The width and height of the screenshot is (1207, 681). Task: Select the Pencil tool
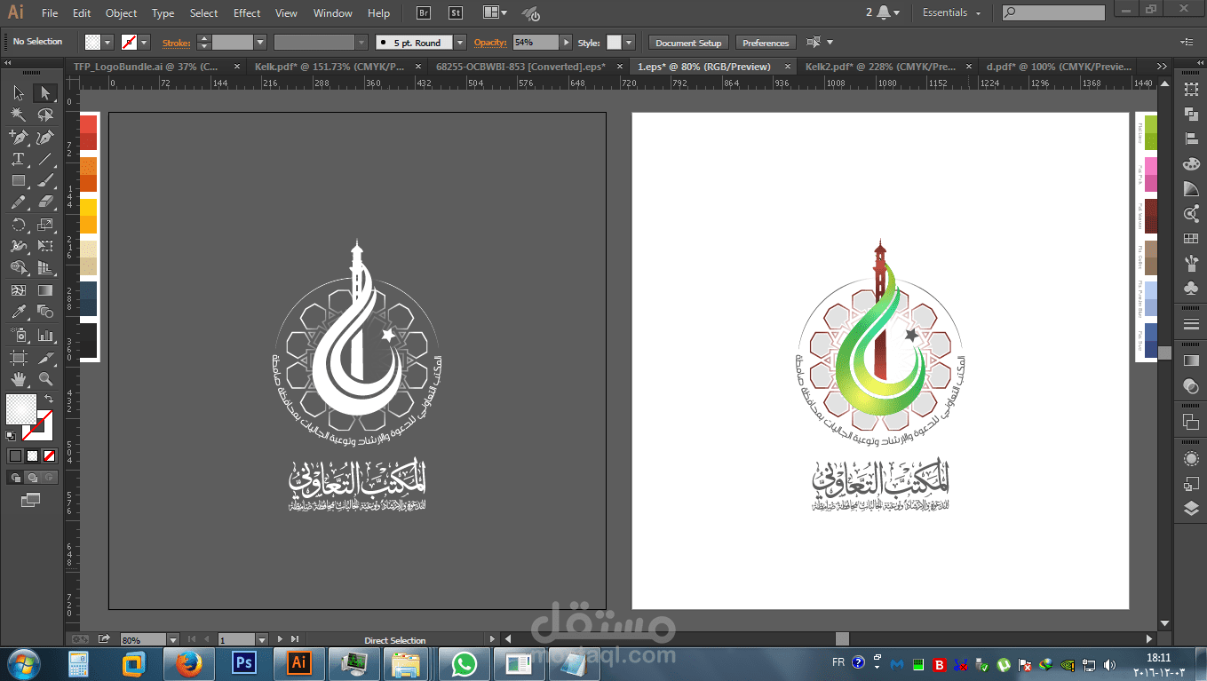[18, 202]
